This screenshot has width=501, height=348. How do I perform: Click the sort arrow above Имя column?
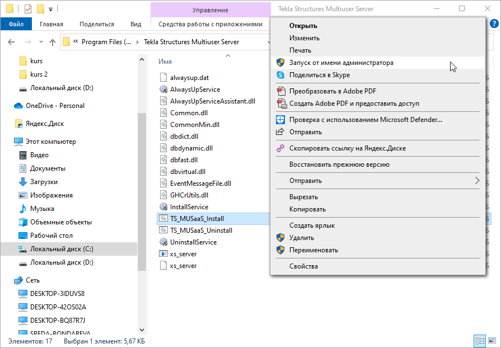point(228,55)
